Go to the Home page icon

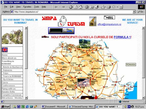pos(81,7)
